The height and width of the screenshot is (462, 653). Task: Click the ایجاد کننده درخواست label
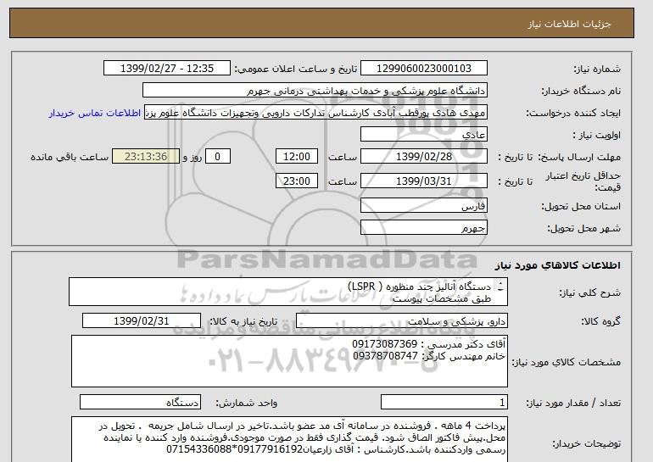[573, 114]
